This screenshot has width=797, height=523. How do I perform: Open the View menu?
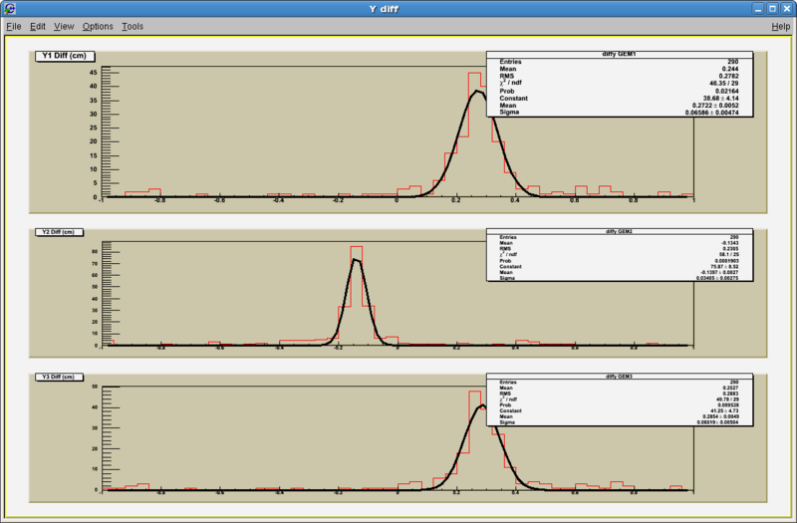click(x=64, y=27)
